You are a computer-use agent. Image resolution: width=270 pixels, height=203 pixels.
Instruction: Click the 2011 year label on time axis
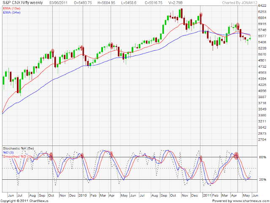click(207, 195)
